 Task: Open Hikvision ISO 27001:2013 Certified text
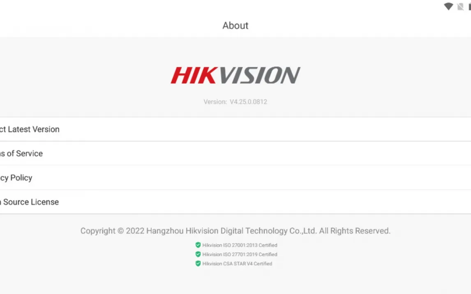[x=240, y=245]
